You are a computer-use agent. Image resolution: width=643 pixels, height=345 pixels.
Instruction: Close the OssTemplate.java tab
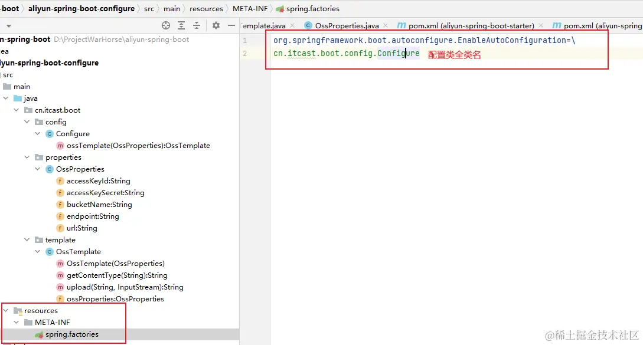point(292,25)
